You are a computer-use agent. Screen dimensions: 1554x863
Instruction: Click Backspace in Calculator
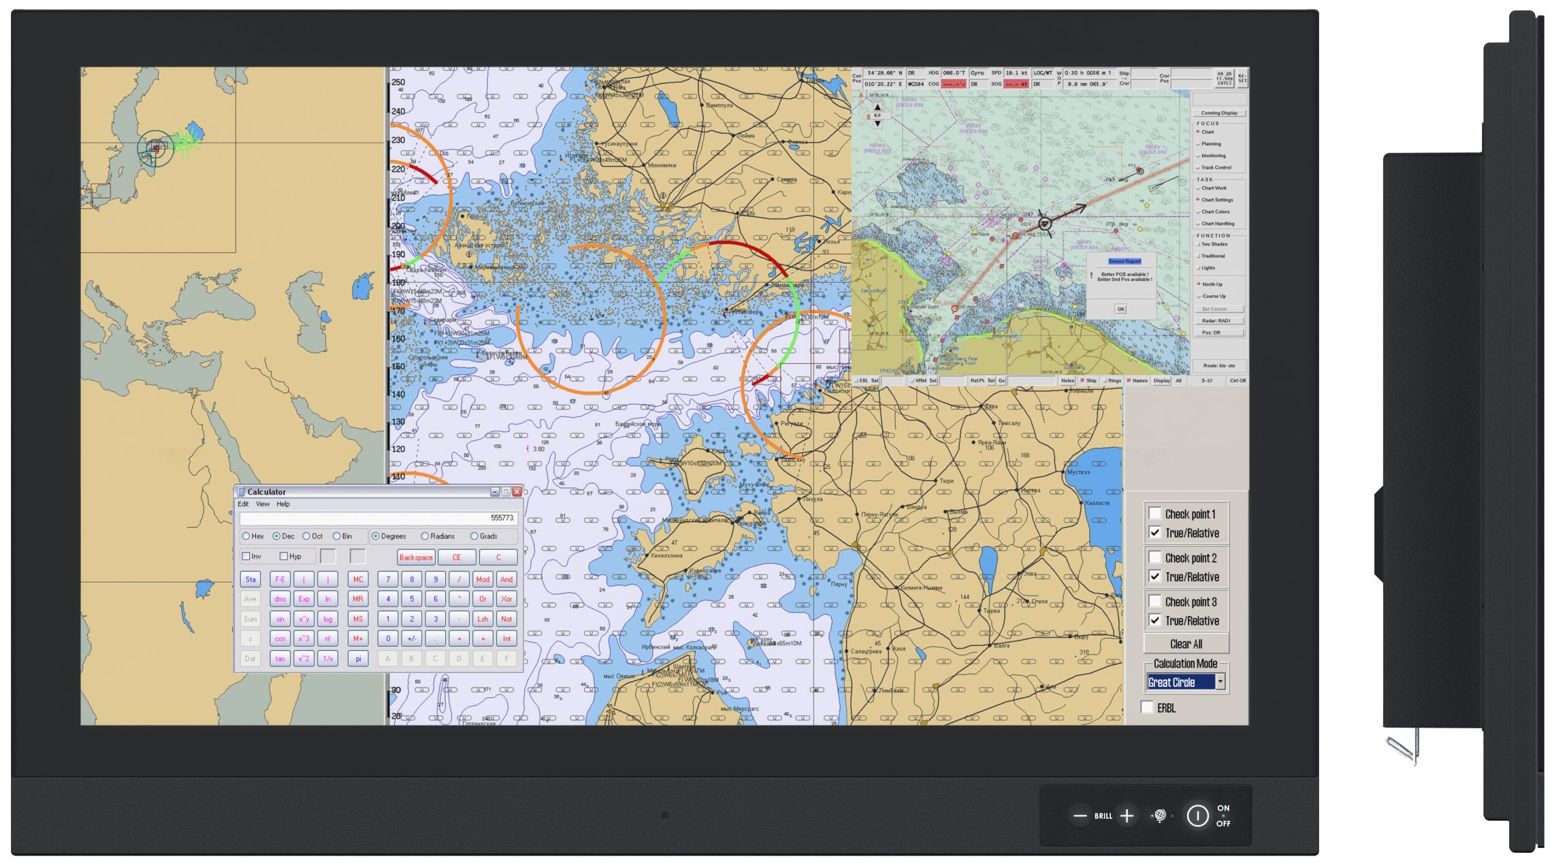point(416,557)
